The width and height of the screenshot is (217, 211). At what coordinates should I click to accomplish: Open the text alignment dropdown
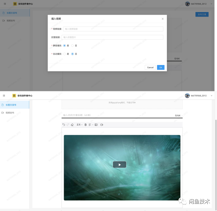91,125
